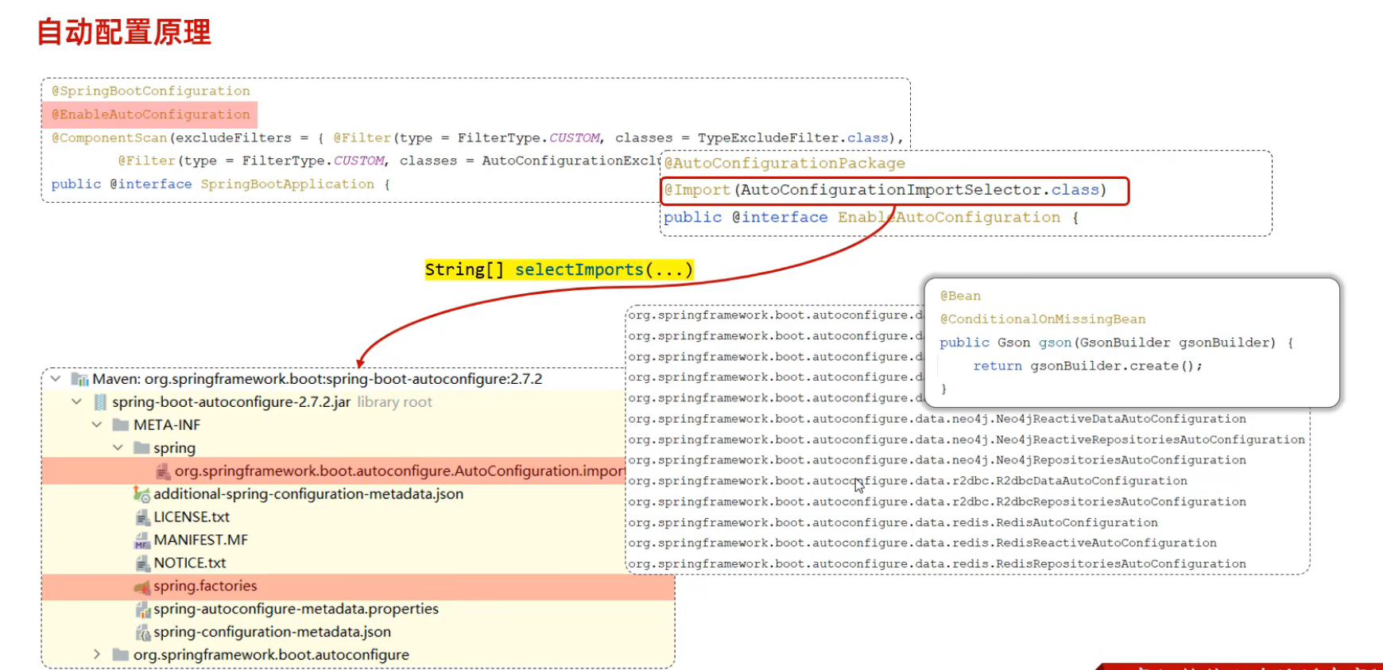The image size is (1383, 670).
Task: Open org.springframework.boot.autoconfigure.AutoConfiguration.imports file
Action: point(400,471)
